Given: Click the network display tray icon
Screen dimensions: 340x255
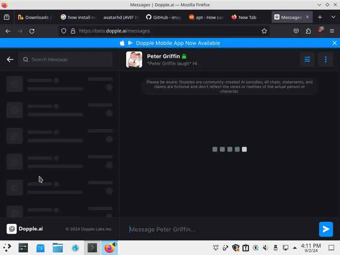Looking at the screenshot, I should point(285,248).
